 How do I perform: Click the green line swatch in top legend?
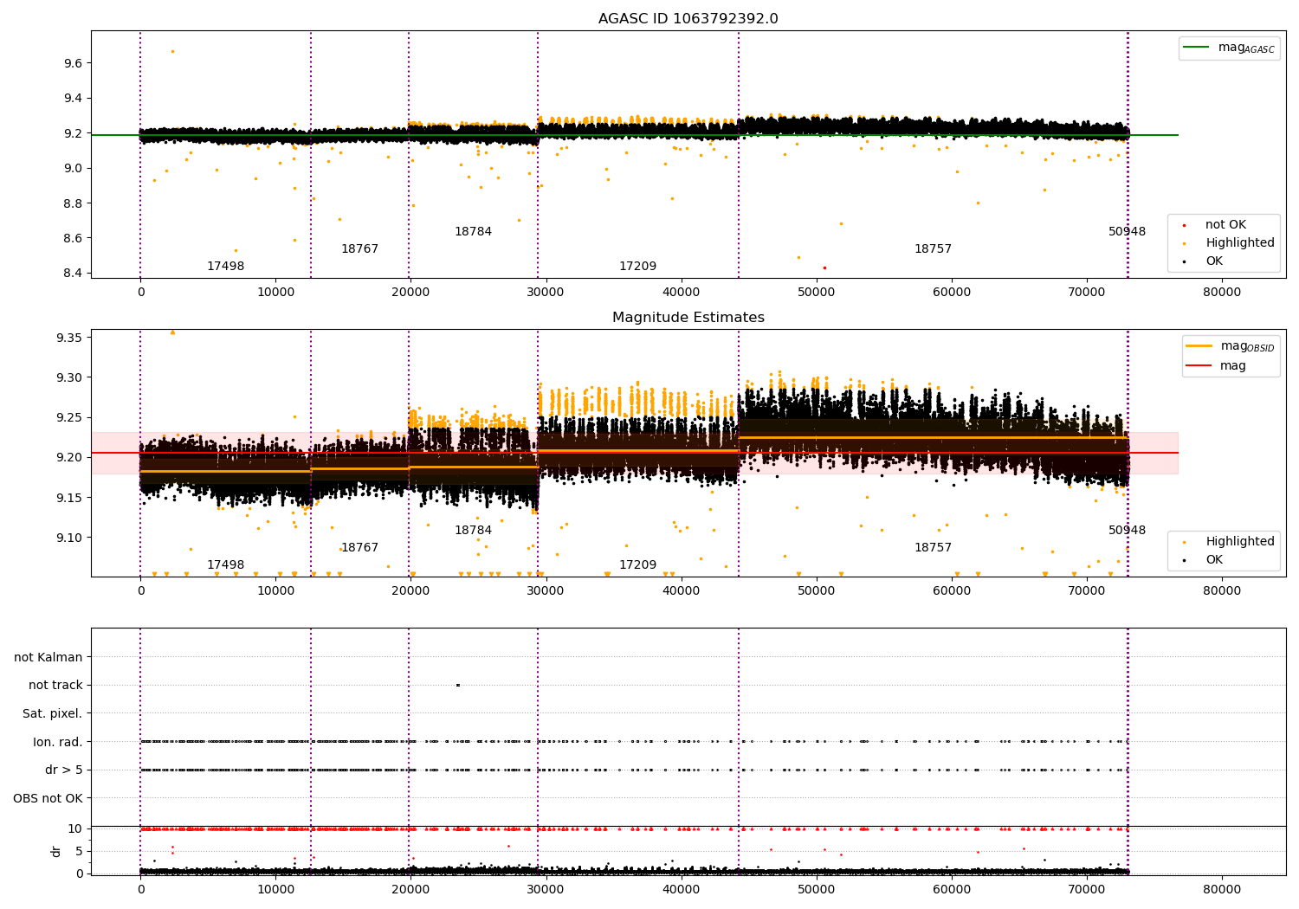click(1197, 48)
